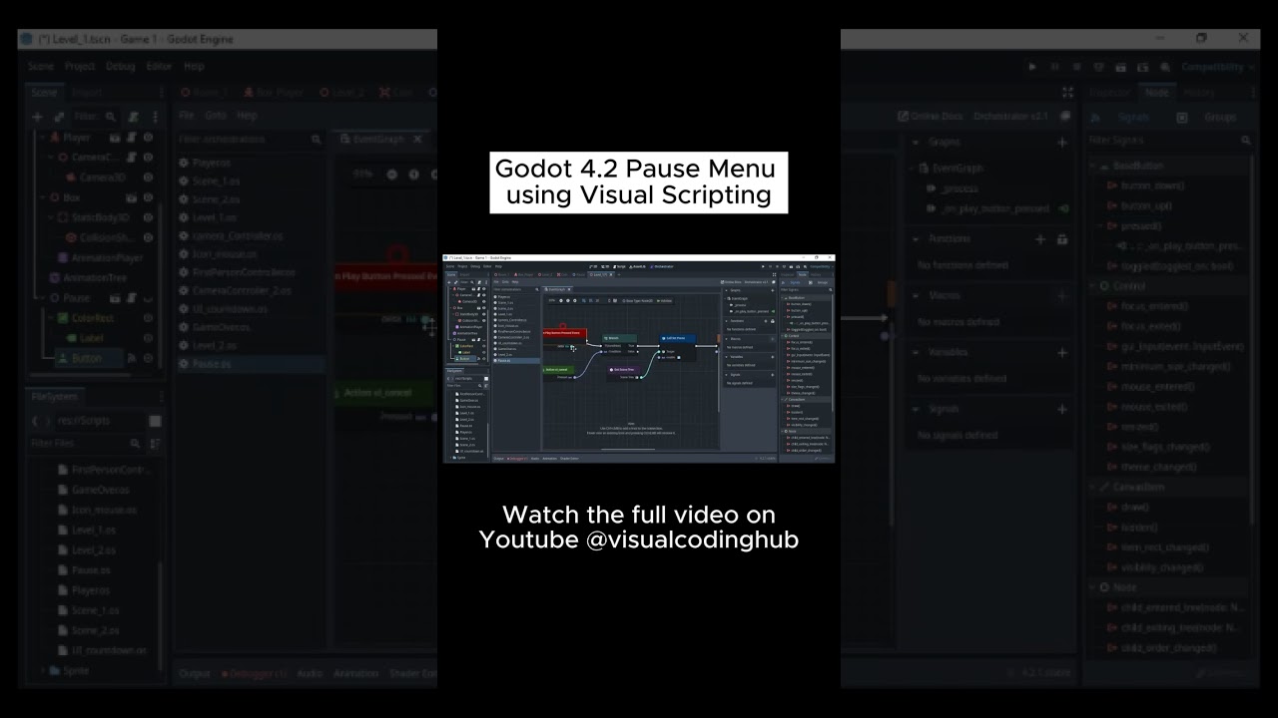The height and width of the screenshot is (718, 1278).
Task: Click the override function icon beside Functions
Action: [x=1062, y=239]
